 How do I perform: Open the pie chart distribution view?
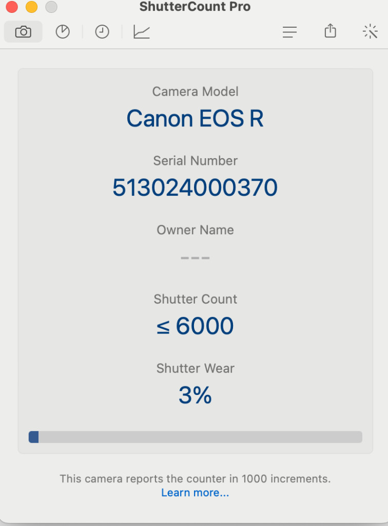pyautogui.click(x=63, y=32)
